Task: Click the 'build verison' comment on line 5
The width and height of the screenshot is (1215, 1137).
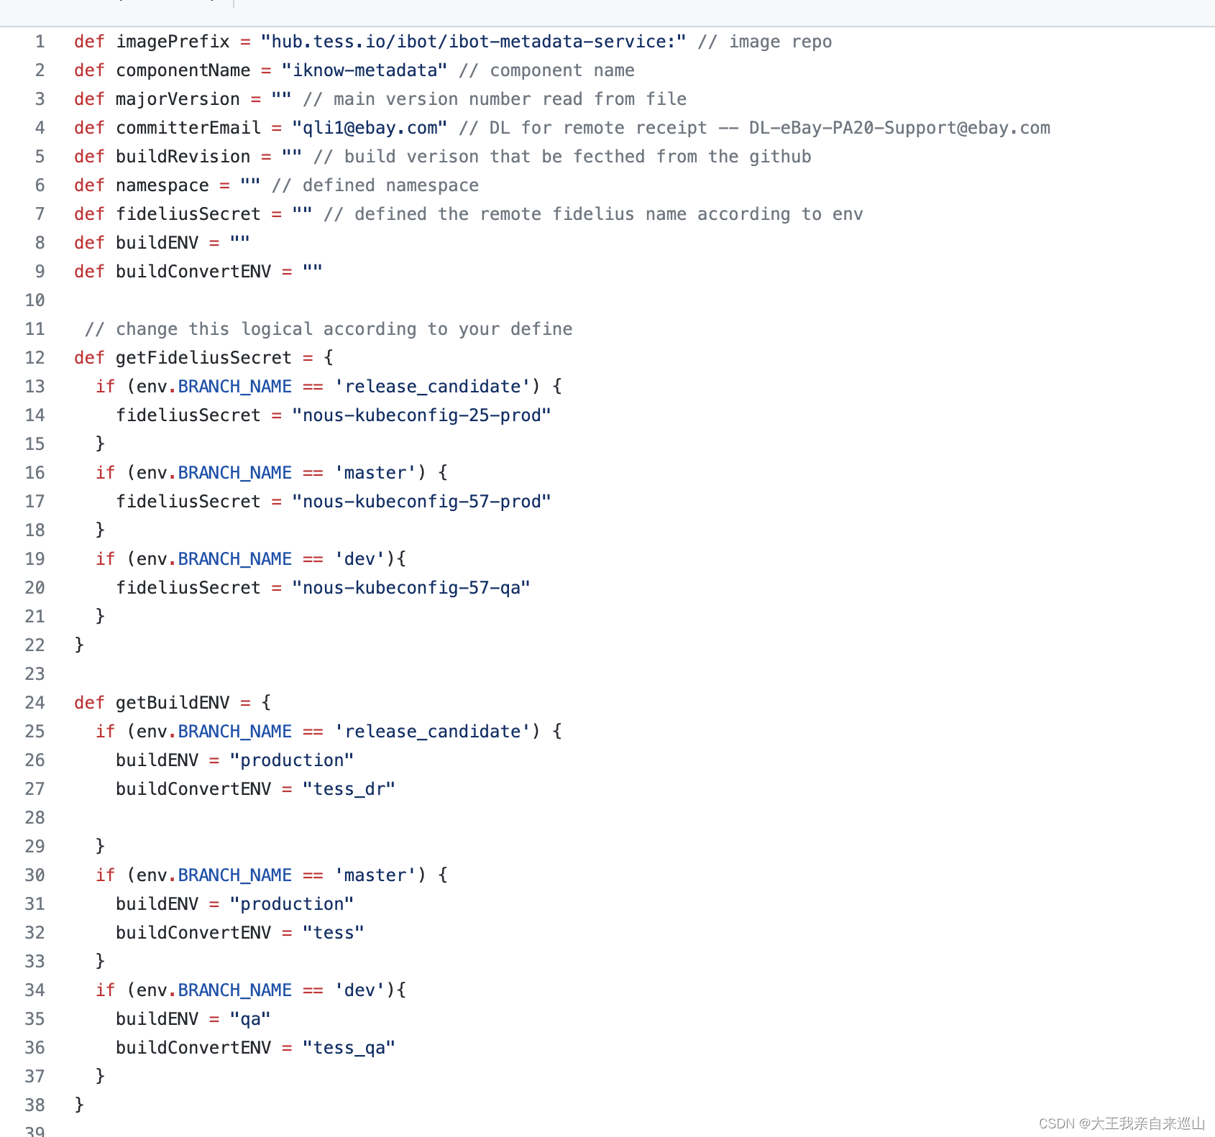Action: [562, 157]
